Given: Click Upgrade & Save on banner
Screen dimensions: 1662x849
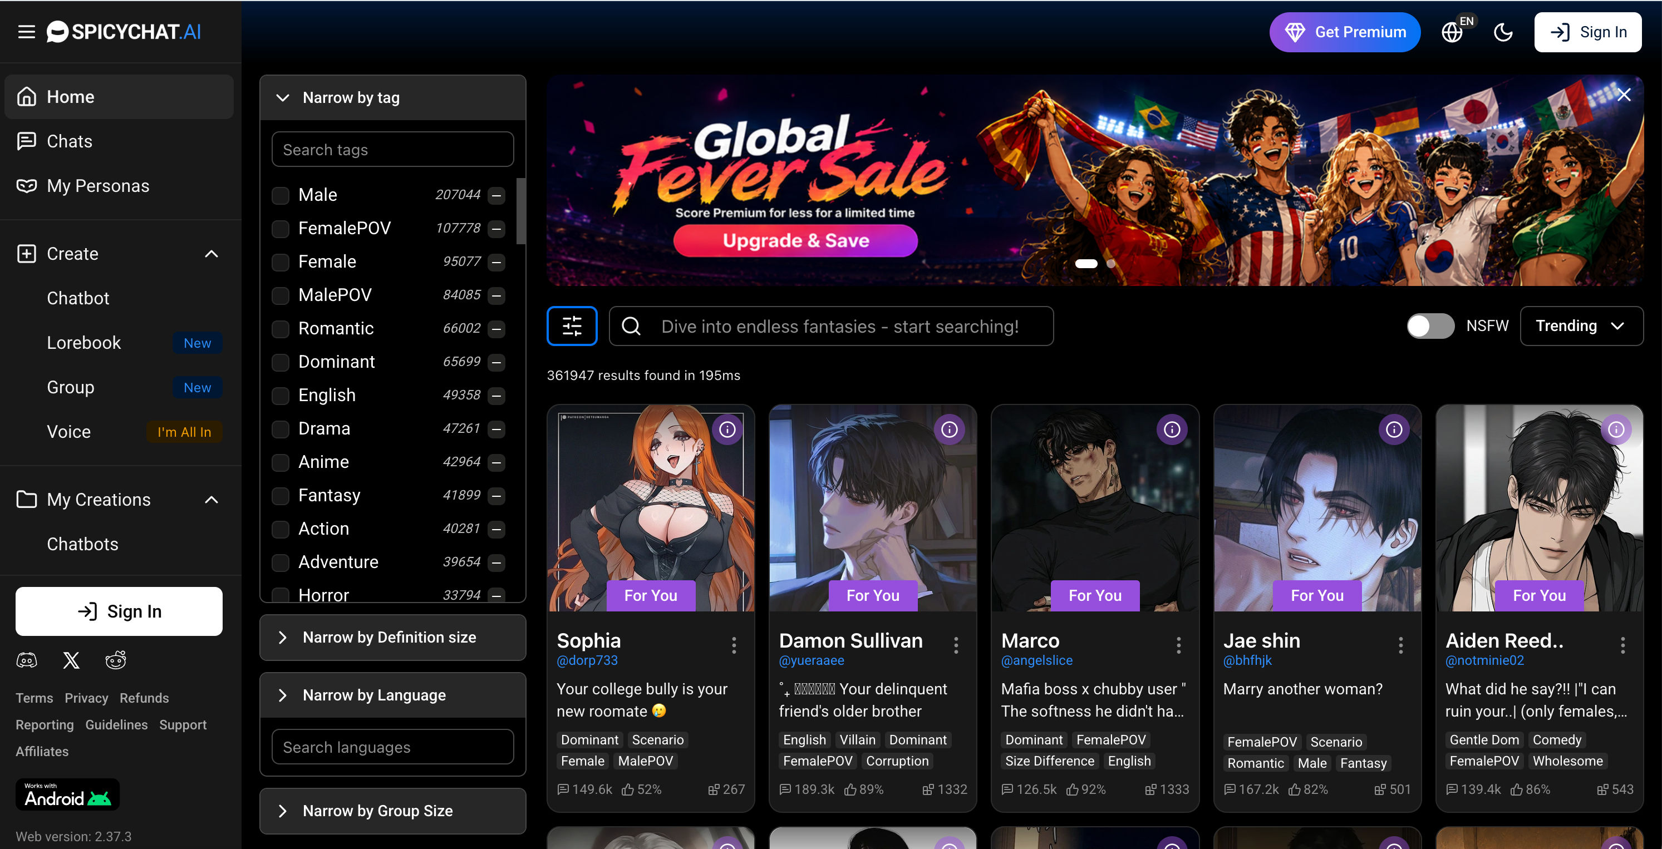Looking at the screenshot, I should (795, 241).
